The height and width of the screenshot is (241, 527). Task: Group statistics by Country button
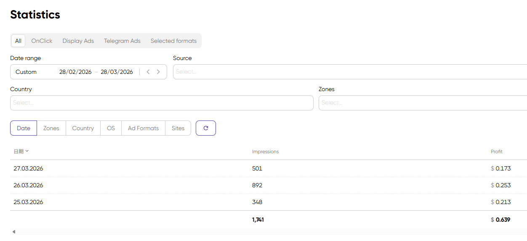[83, 128]
